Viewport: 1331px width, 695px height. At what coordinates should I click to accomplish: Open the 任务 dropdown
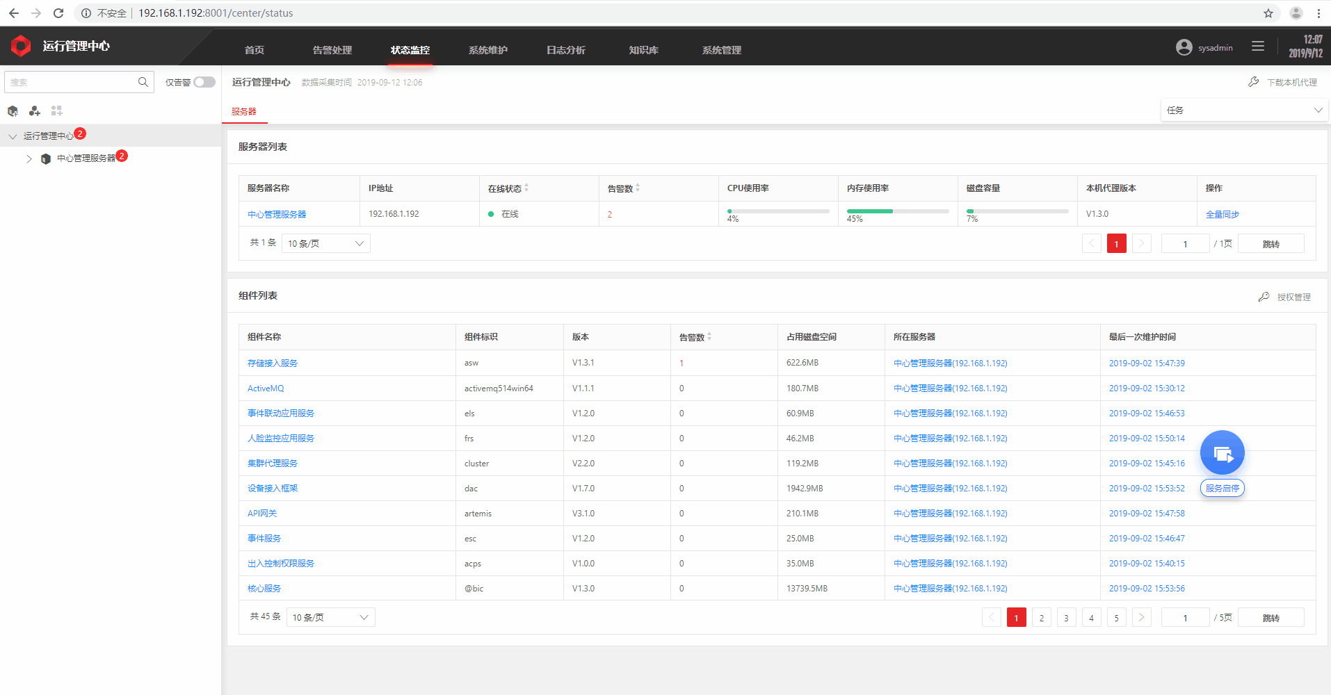tap(1244, 111)
